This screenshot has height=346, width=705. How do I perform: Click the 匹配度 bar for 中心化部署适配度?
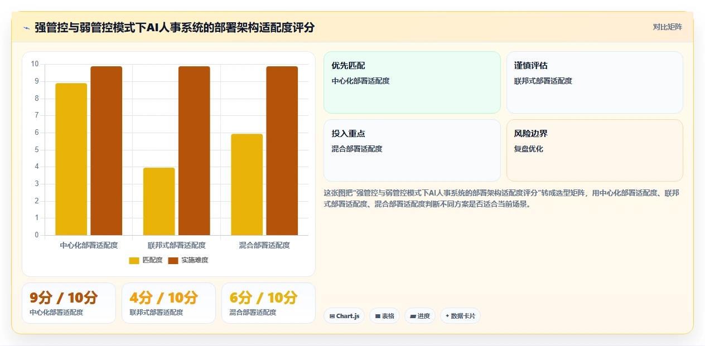click(x=71, y=159)
